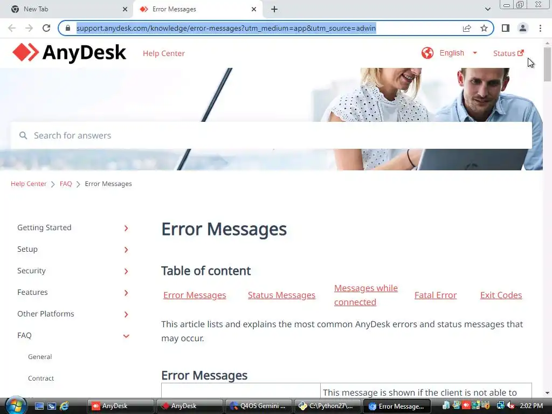Click the red AnyDesk tray icon
This screenshot has width=552, height=414.
pos(466,406)
